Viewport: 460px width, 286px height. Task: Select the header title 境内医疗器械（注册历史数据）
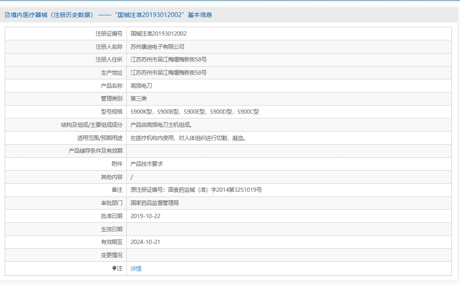pyautogui.click(x=52, y=15)
